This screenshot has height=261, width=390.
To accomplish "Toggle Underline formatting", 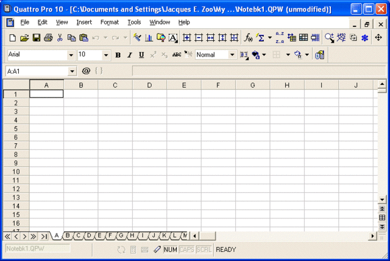I will [141, 55].
